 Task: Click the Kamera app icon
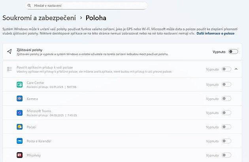(x=20, y=99)
